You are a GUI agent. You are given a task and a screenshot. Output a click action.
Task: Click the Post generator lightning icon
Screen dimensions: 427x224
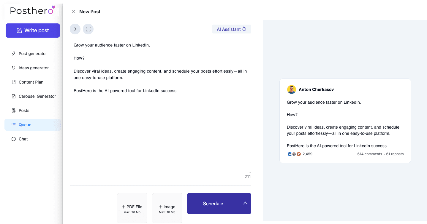[13, 54]
